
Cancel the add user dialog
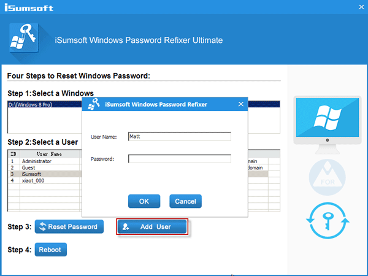tap(185, 201)
